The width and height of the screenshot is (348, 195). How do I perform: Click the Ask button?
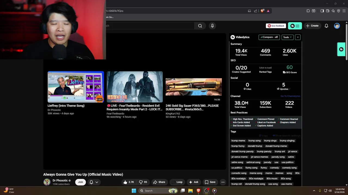(x=194, y=182)
